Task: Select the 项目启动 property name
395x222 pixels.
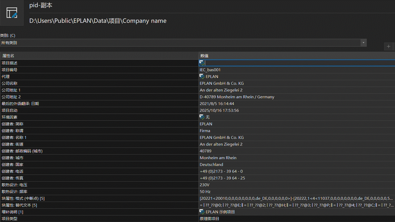Action: (x=9, y=110)
